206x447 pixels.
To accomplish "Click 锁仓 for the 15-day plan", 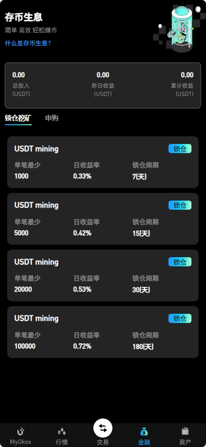I will pyautogui.click(x=180, y=206).
